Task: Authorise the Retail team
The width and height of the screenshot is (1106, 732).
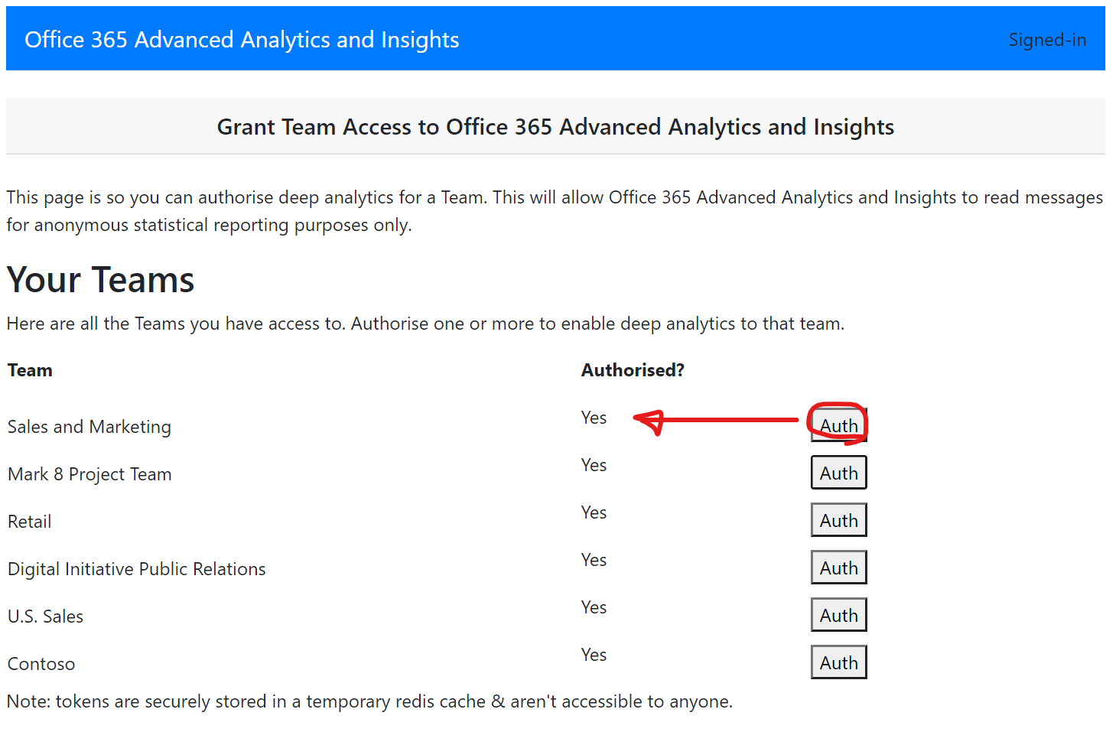Action: [838, 521]
